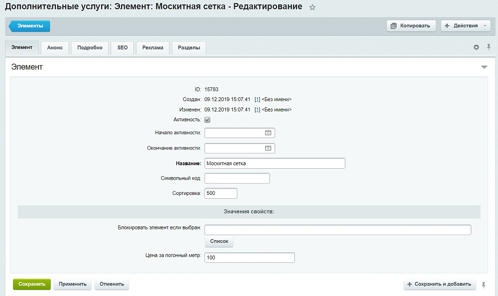Select the Цена за погонный метр field

(x=249, y=257)
